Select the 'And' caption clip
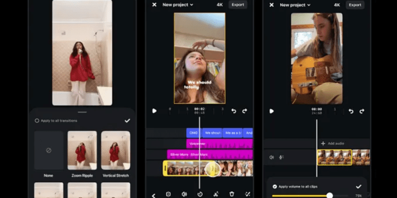The height and width of the screenshot is (198, 397). click(248, 133)
